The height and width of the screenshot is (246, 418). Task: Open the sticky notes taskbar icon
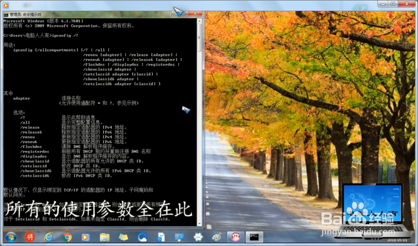click(x=123, y=237)
